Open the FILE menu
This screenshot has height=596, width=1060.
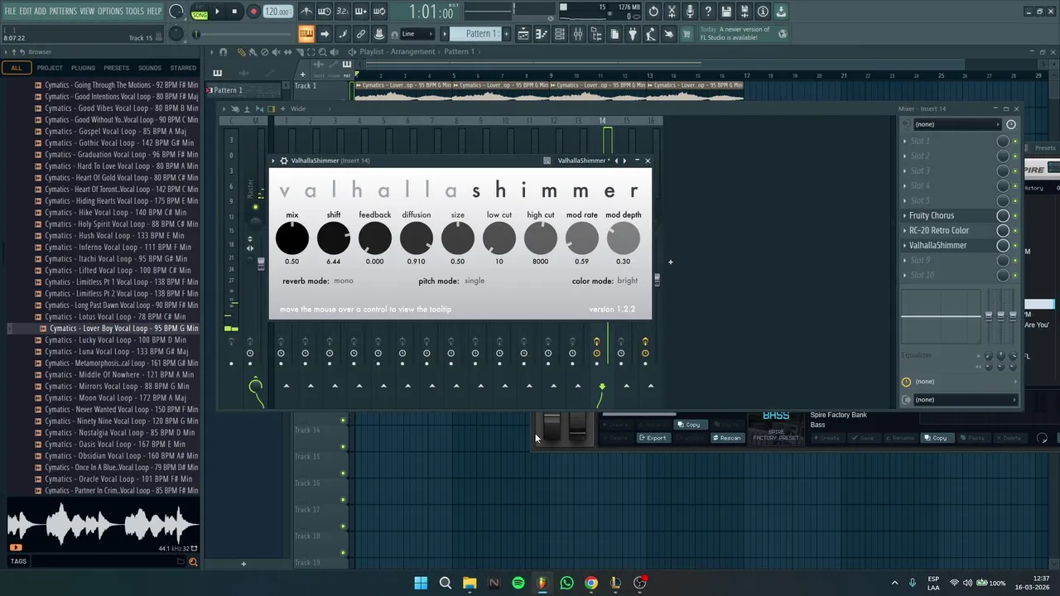10,12
